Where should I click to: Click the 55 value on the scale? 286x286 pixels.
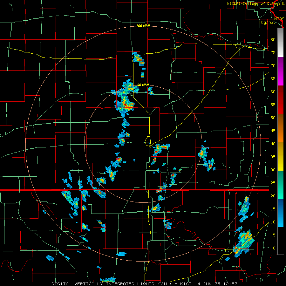(x=273, y=105)
